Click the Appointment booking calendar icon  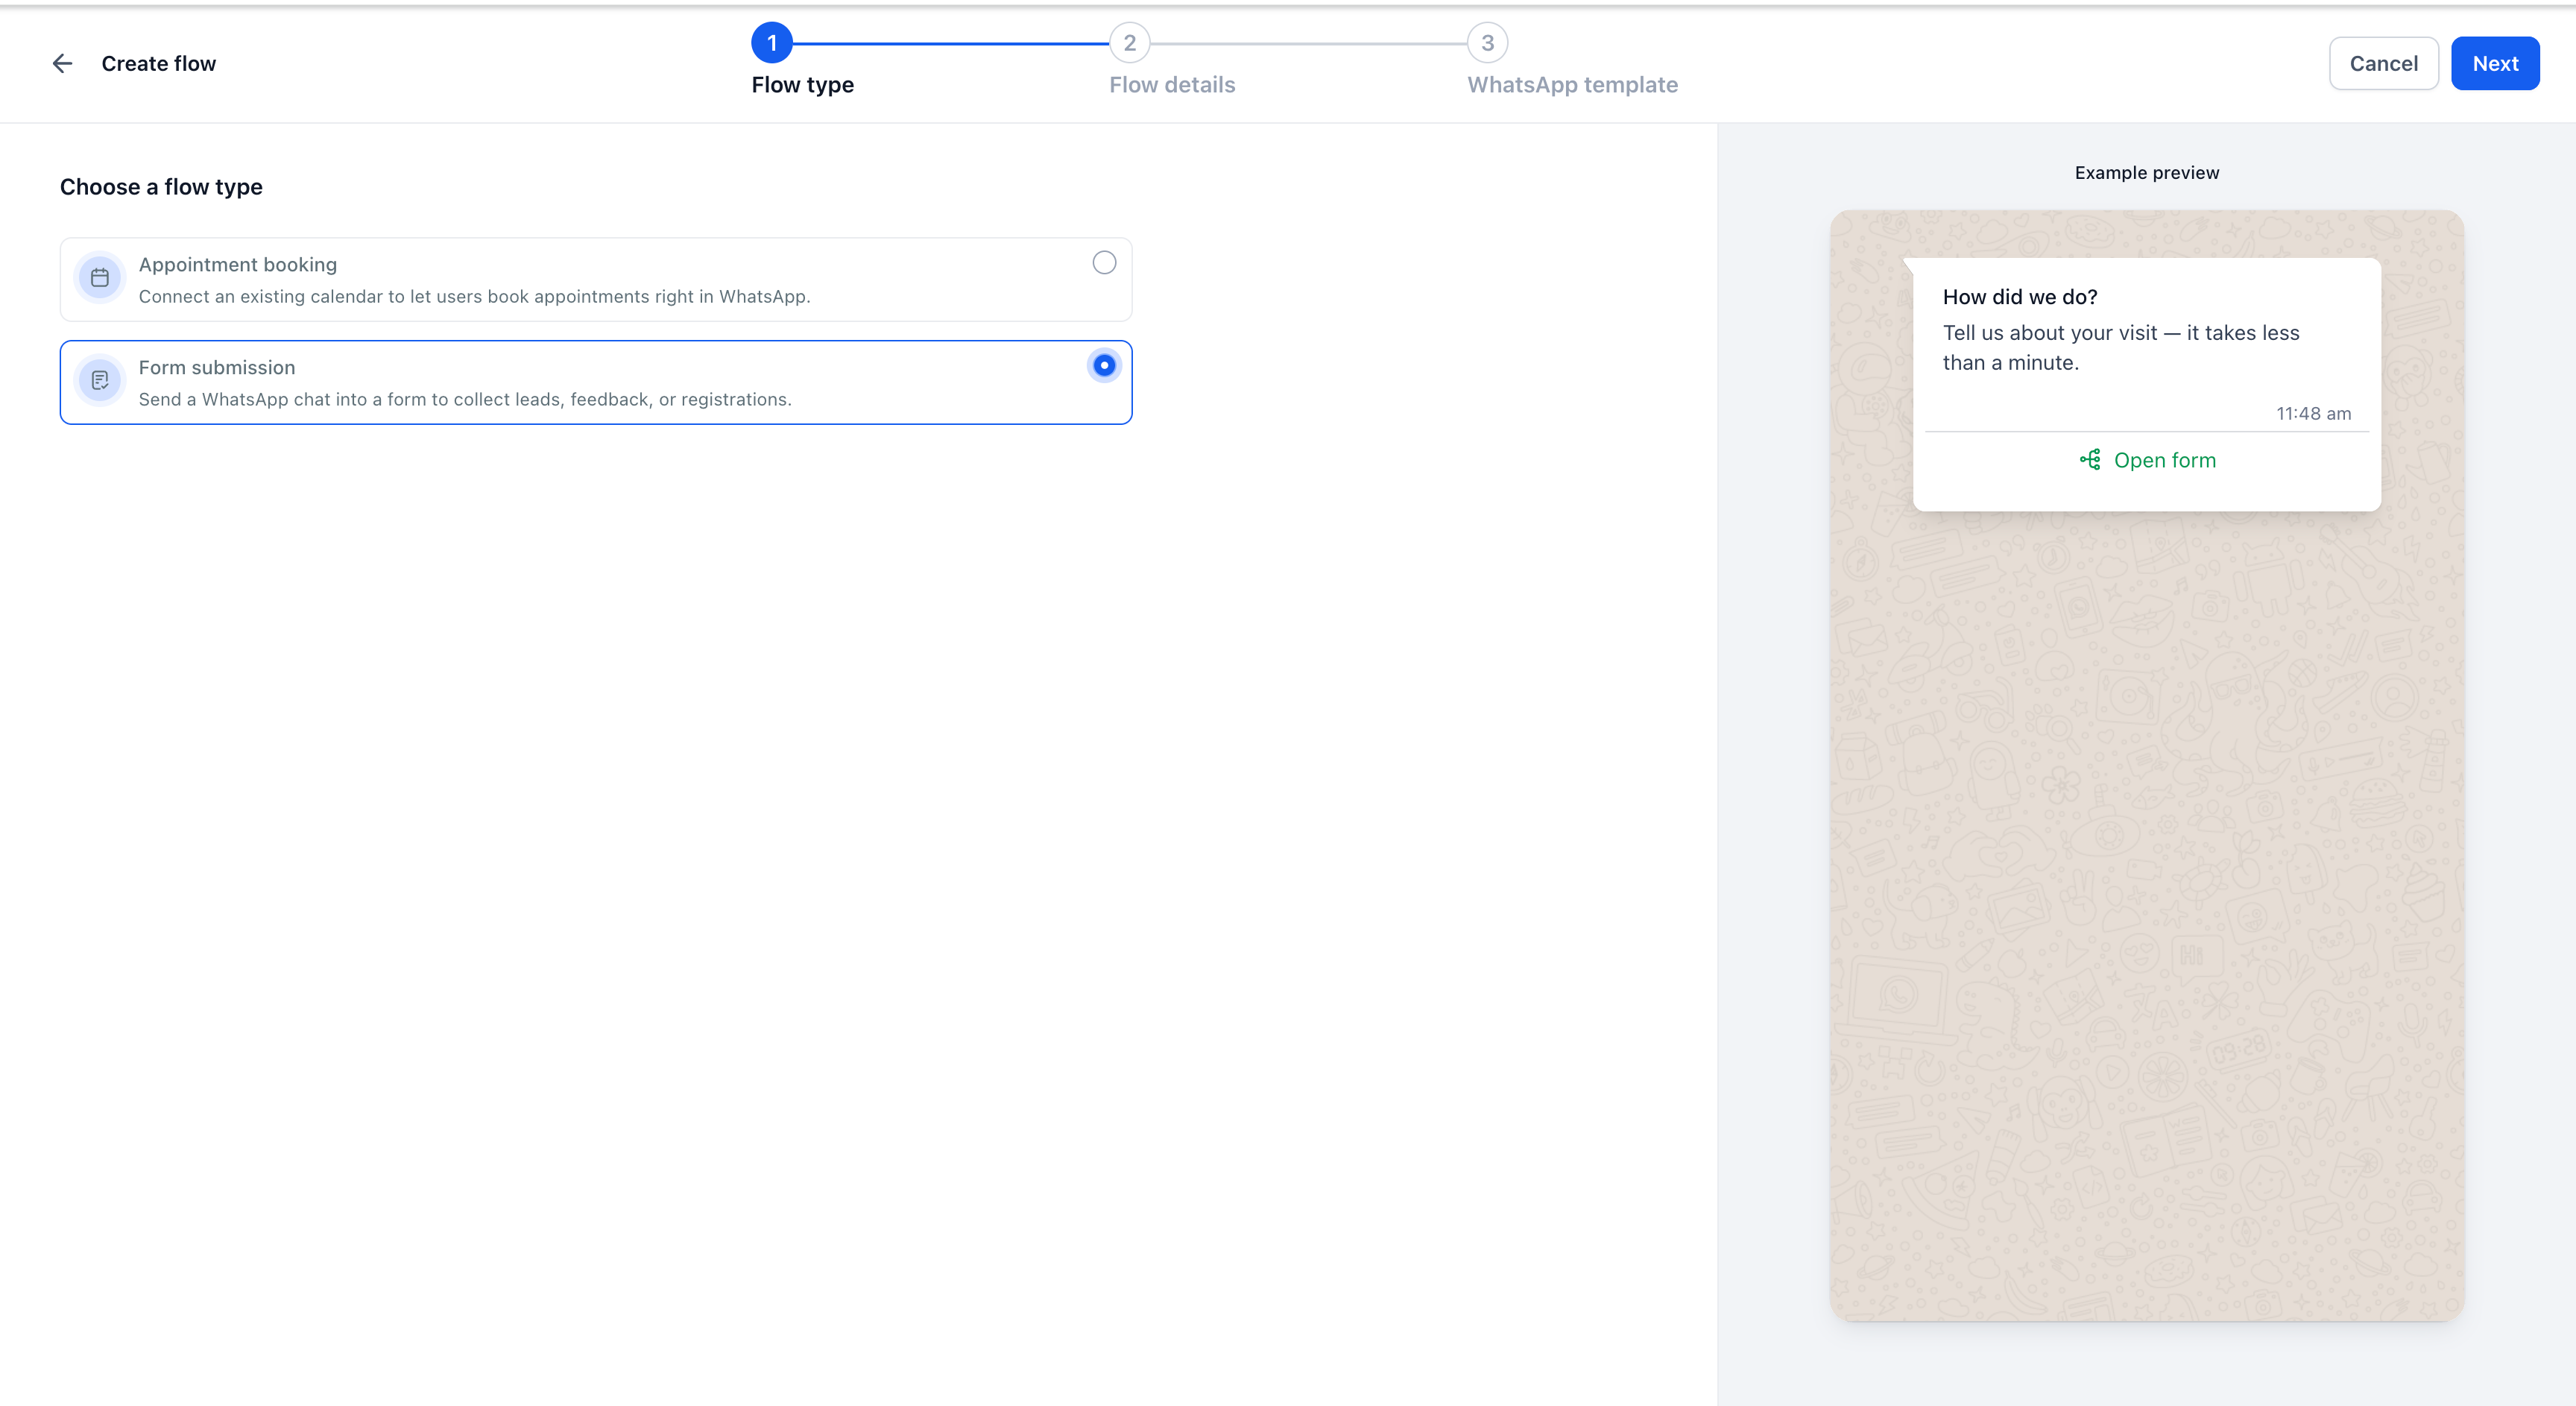100,278
